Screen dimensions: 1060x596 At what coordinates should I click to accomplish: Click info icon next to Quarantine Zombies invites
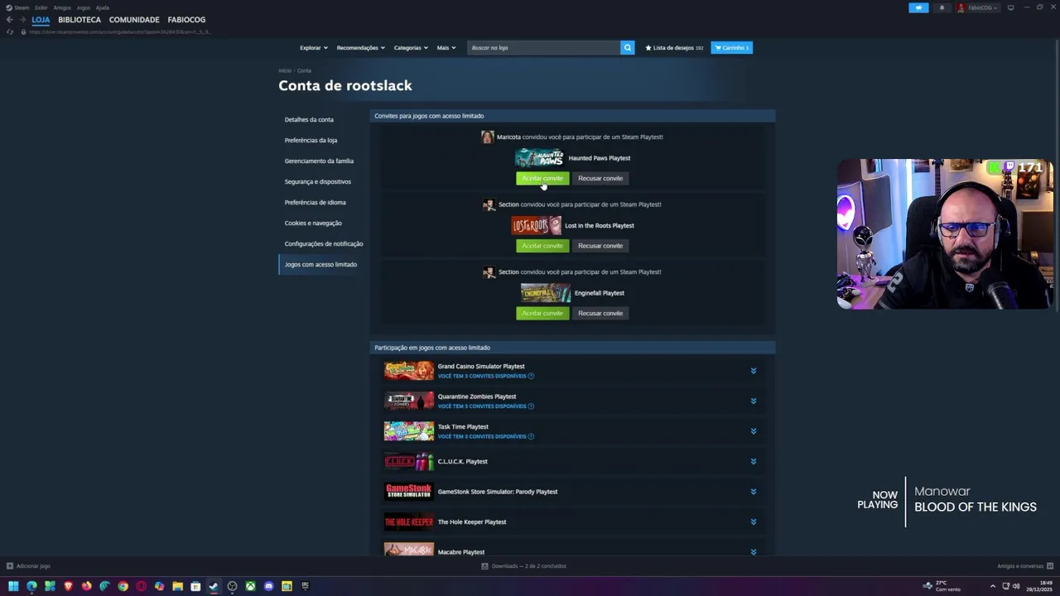[x=531, y=406]
